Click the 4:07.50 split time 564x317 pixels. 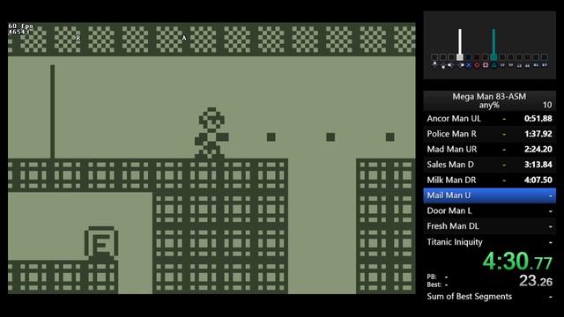pos(538,180)
